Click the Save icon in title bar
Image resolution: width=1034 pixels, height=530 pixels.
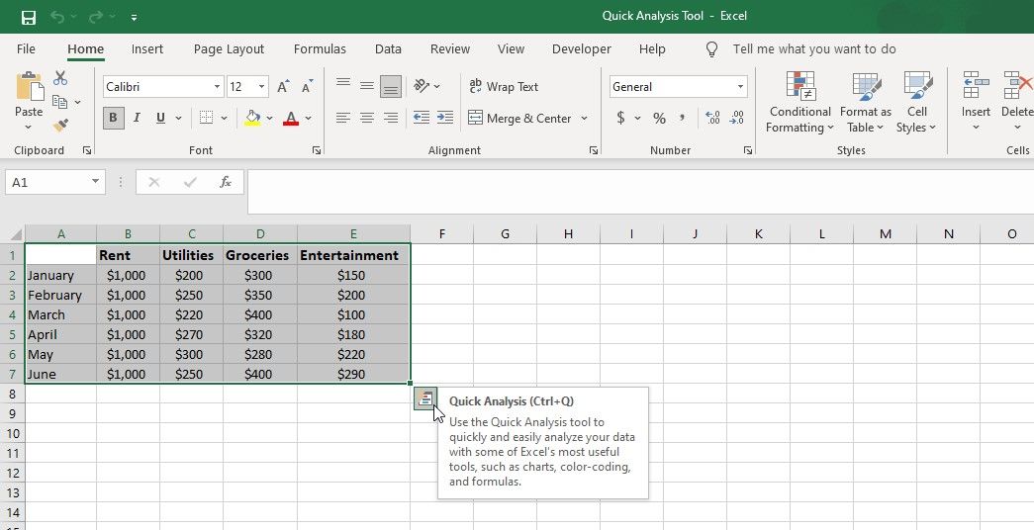coord(29,17)
